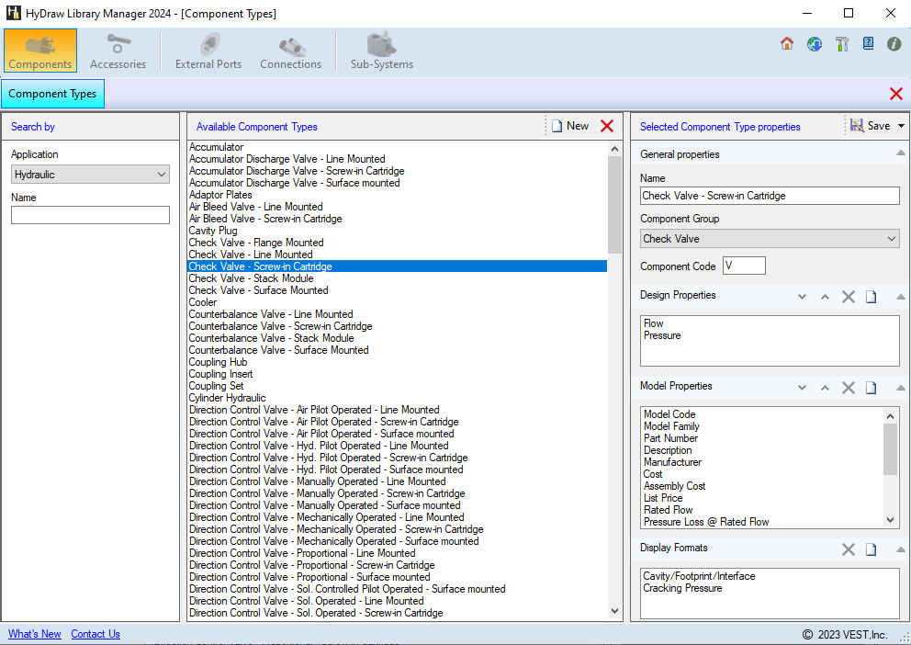Viewport: 911px width, 645px height.
Task: Move Model Properties item down
Action: [803, 388]
